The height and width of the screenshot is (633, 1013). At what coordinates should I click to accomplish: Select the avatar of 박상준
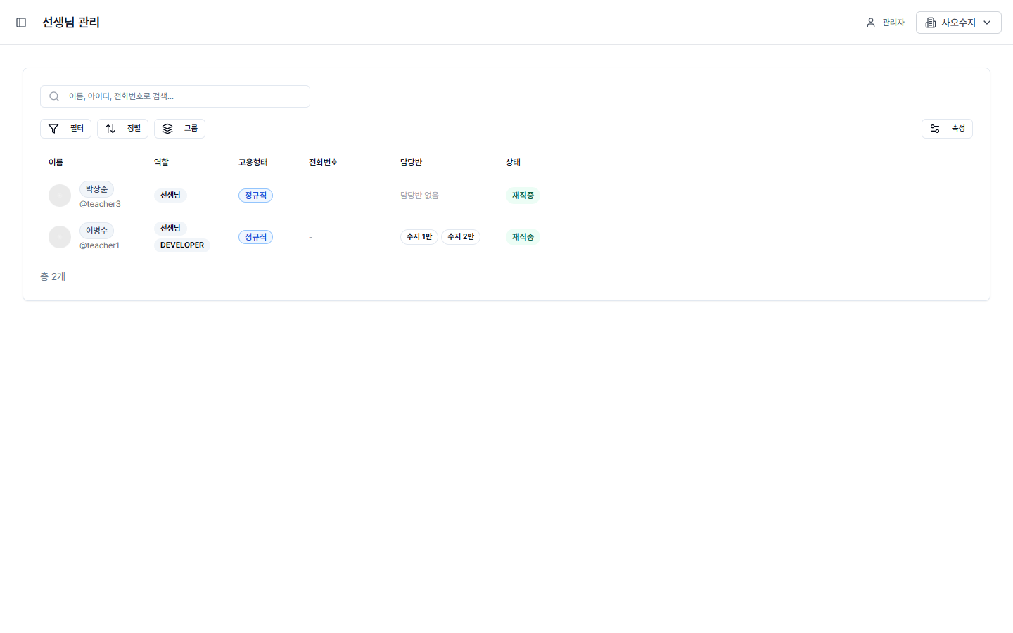60,196
